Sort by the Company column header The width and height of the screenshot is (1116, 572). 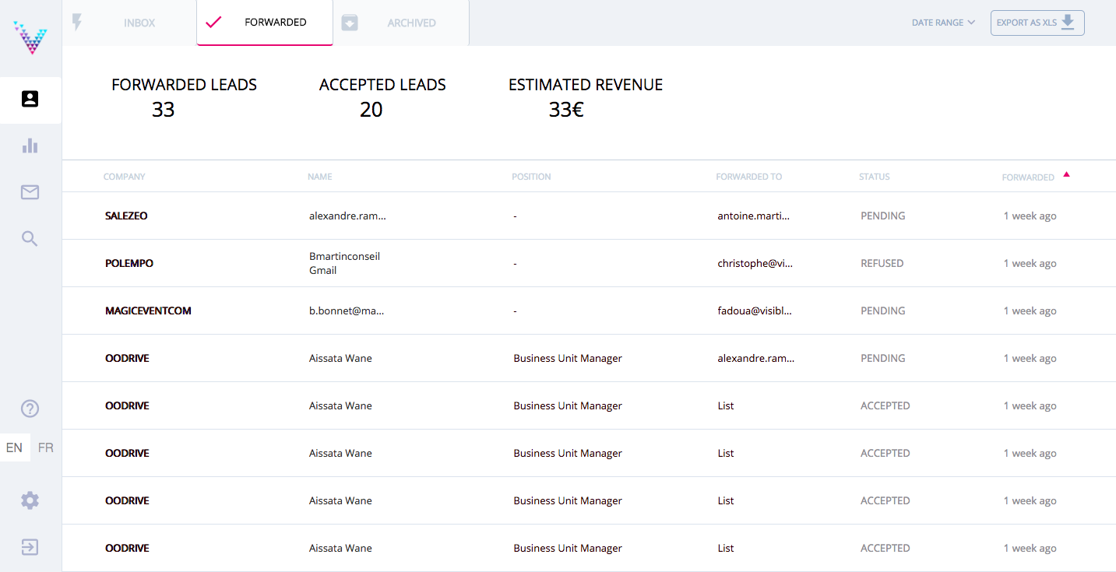point(125,177)
